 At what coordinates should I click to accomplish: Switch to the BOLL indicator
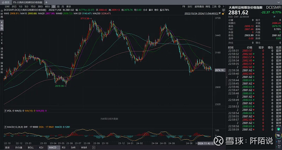pos(30,148)
